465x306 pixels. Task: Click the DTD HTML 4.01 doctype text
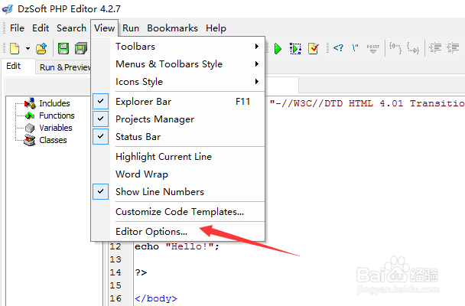[367, 103]
